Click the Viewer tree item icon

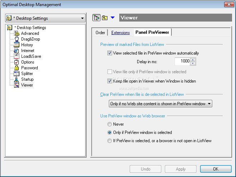(x=17, y=85)
